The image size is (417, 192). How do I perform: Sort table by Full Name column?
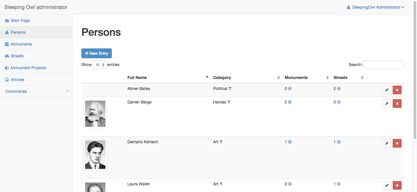click(168, 78)
